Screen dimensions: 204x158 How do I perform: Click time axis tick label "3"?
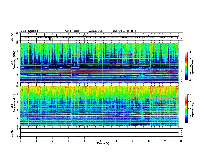[x=69, y=141]
